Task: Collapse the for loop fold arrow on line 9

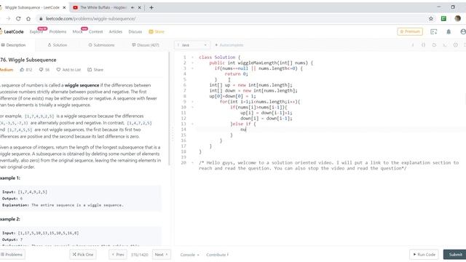Action: coord(192,102)
